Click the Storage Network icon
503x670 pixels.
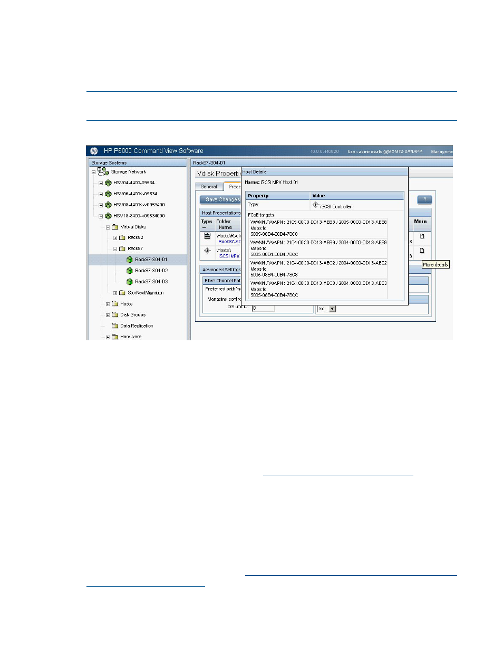(x=103, y=171)
